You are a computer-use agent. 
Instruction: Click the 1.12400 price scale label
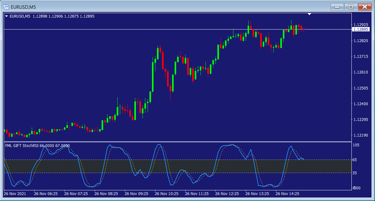(361, 104)
